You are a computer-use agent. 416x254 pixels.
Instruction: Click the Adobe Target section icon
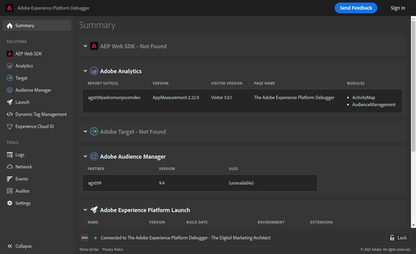pos(94,132)
